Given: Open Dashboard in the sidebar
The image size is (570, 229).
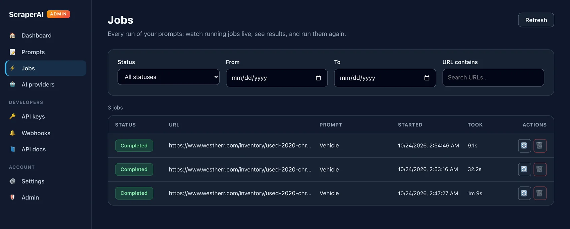Looking at the screenshot, I should pyautogui.click(x=46, y=35).
